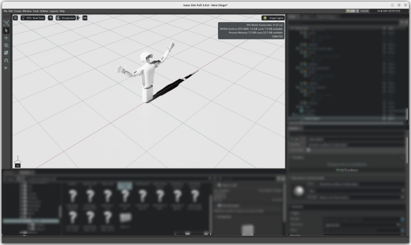Activate the Select arrow tool
This screenshot has height=245, width=411.
click(6, 30)
